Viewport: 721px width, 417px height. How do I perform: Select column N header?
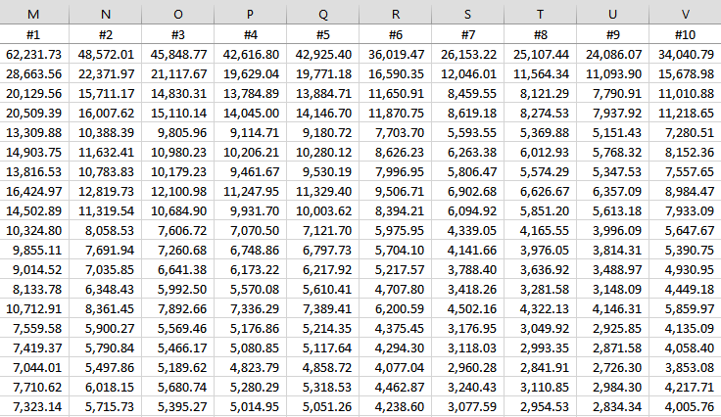pos(105,15)
